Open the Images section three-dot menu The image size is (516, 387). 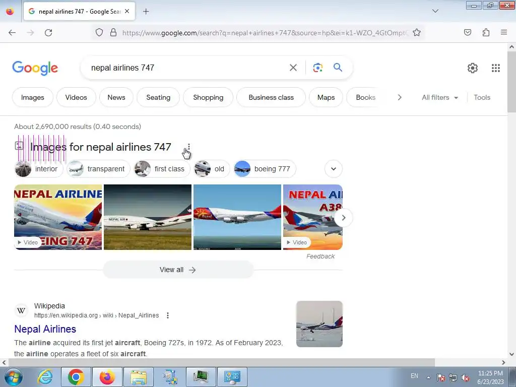point(188,147)
